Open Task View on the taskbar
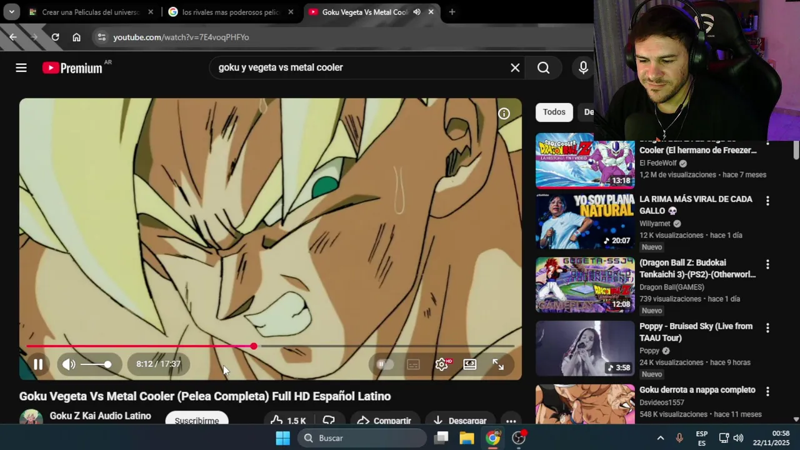800x450 pixels. coord(442,438)
